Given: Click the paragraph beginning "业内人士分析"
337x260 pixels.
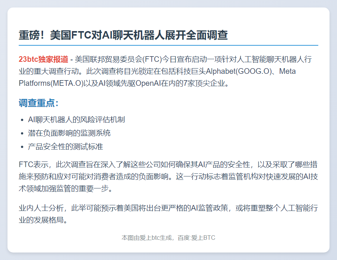Looking at the screenshot, I should [x=168, y=214].
